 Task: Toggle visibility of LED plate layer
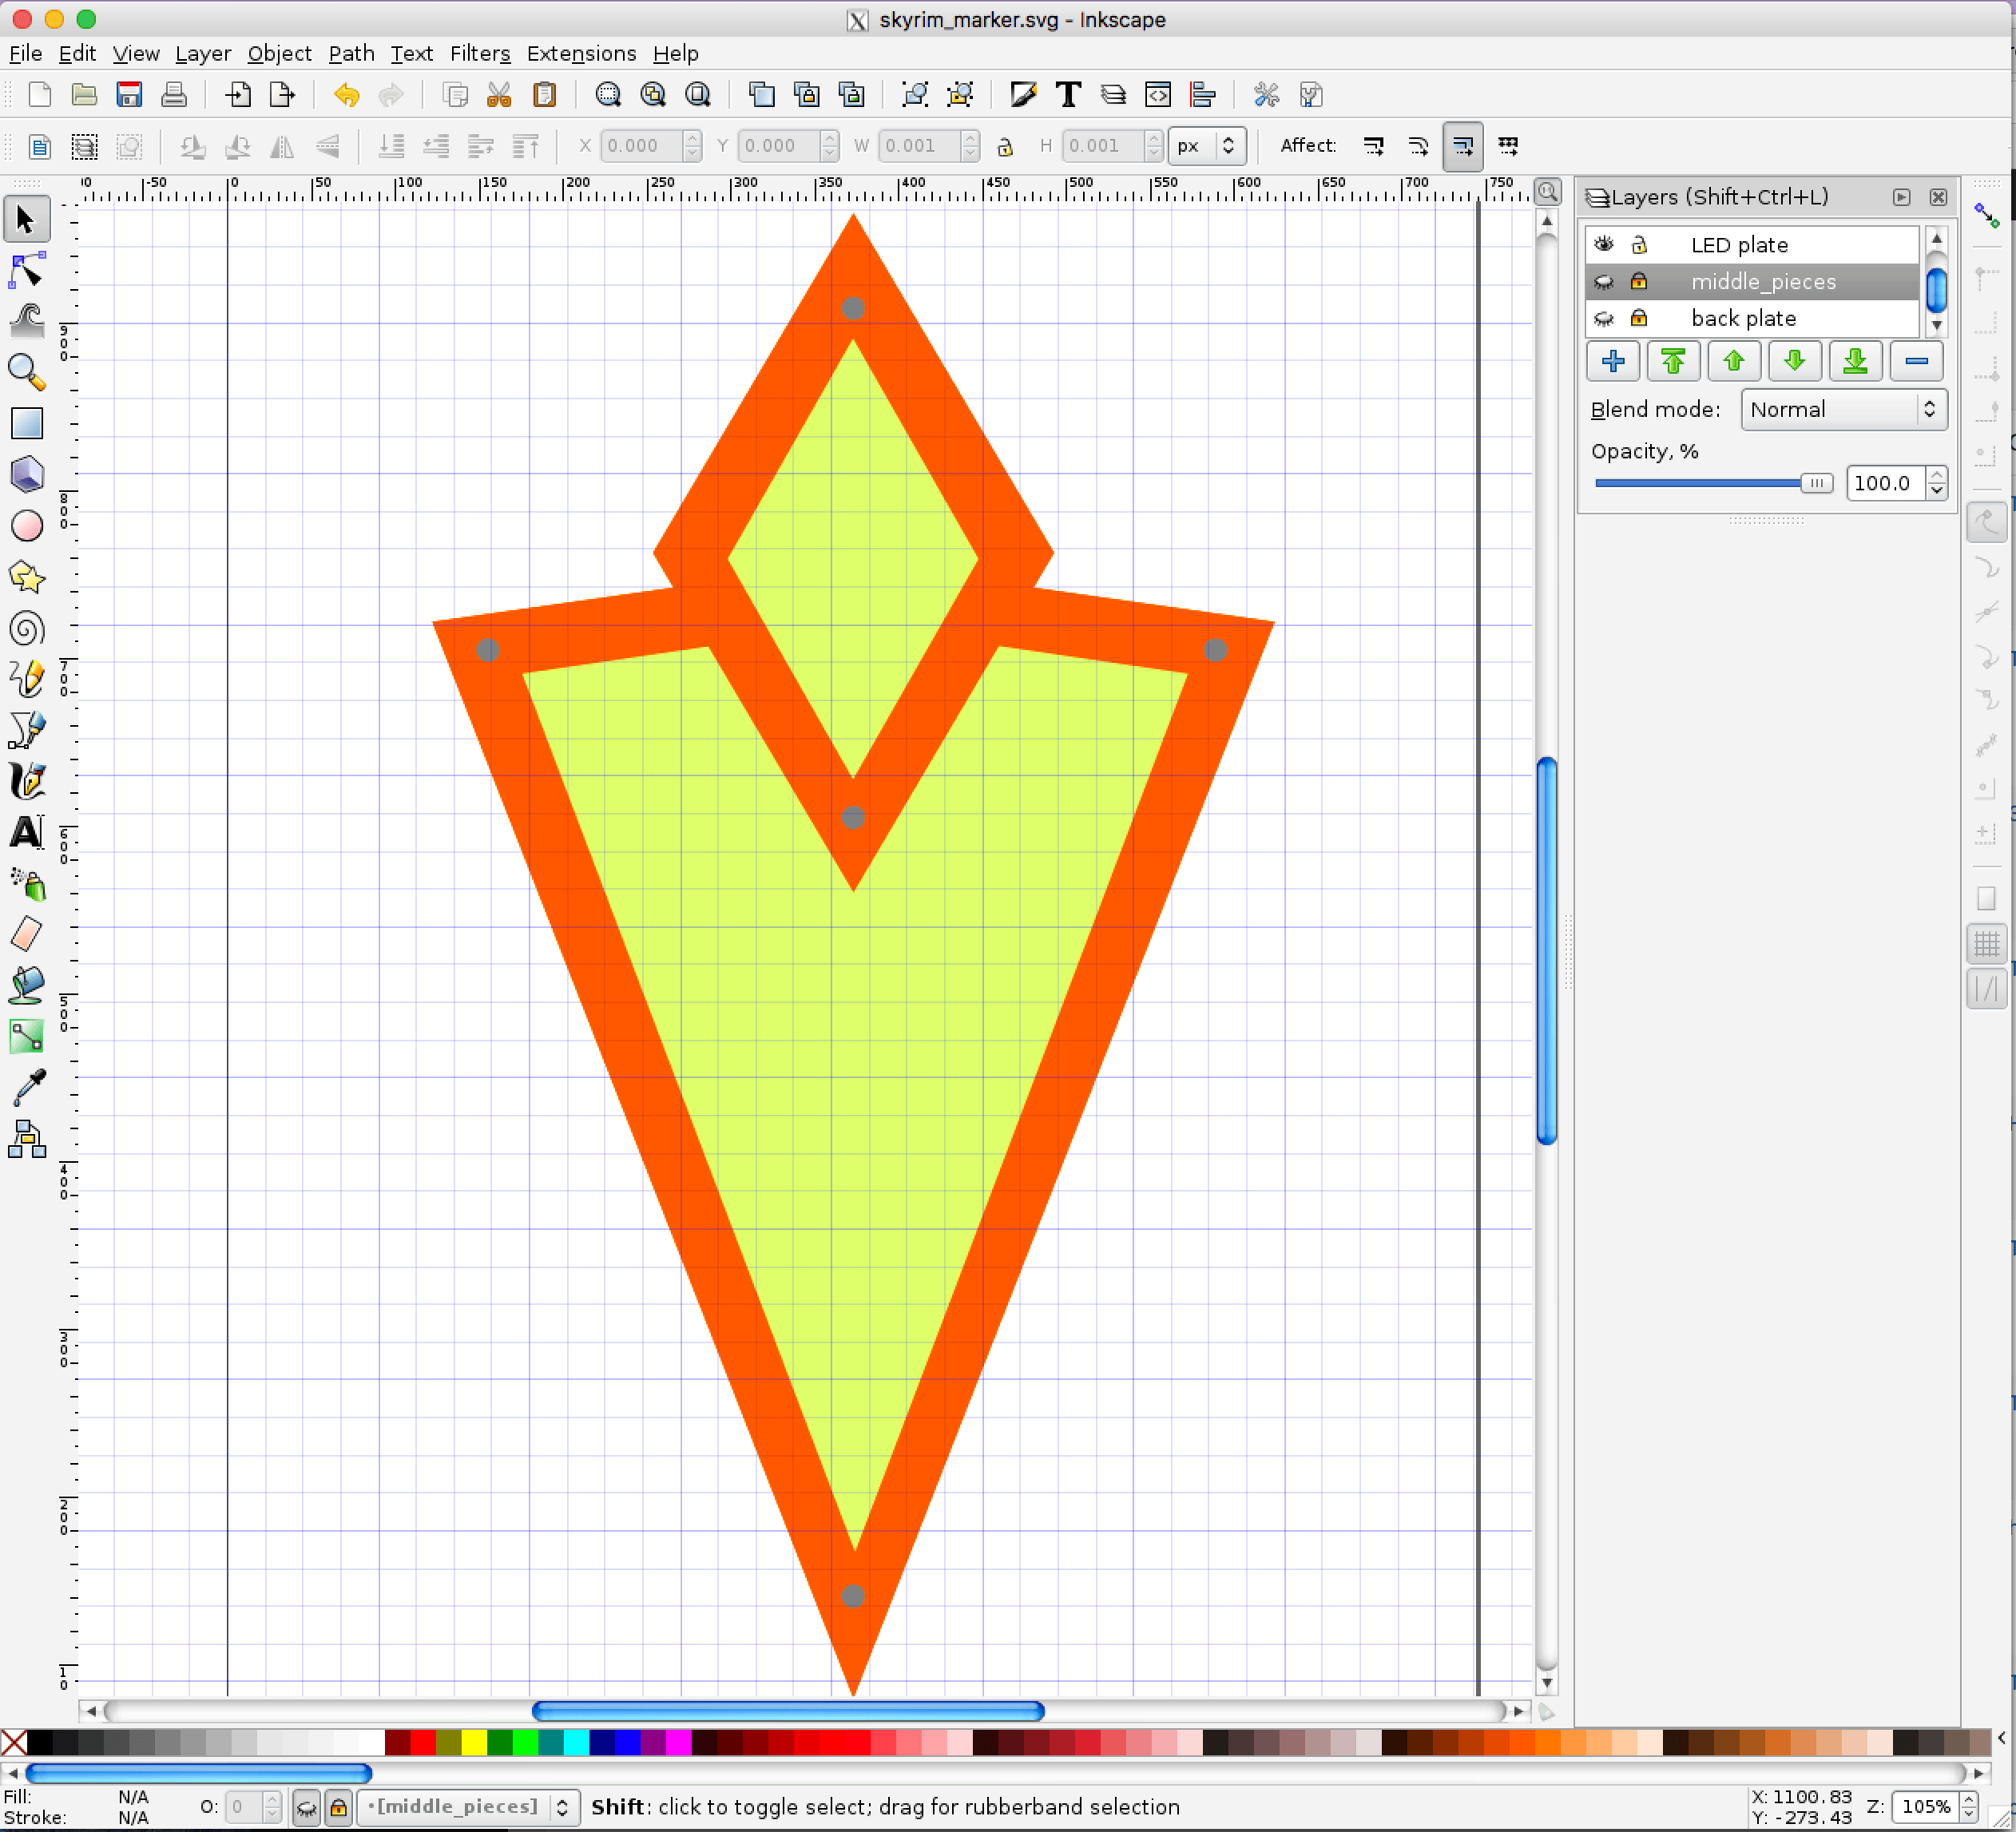(x=1604, y=245)
